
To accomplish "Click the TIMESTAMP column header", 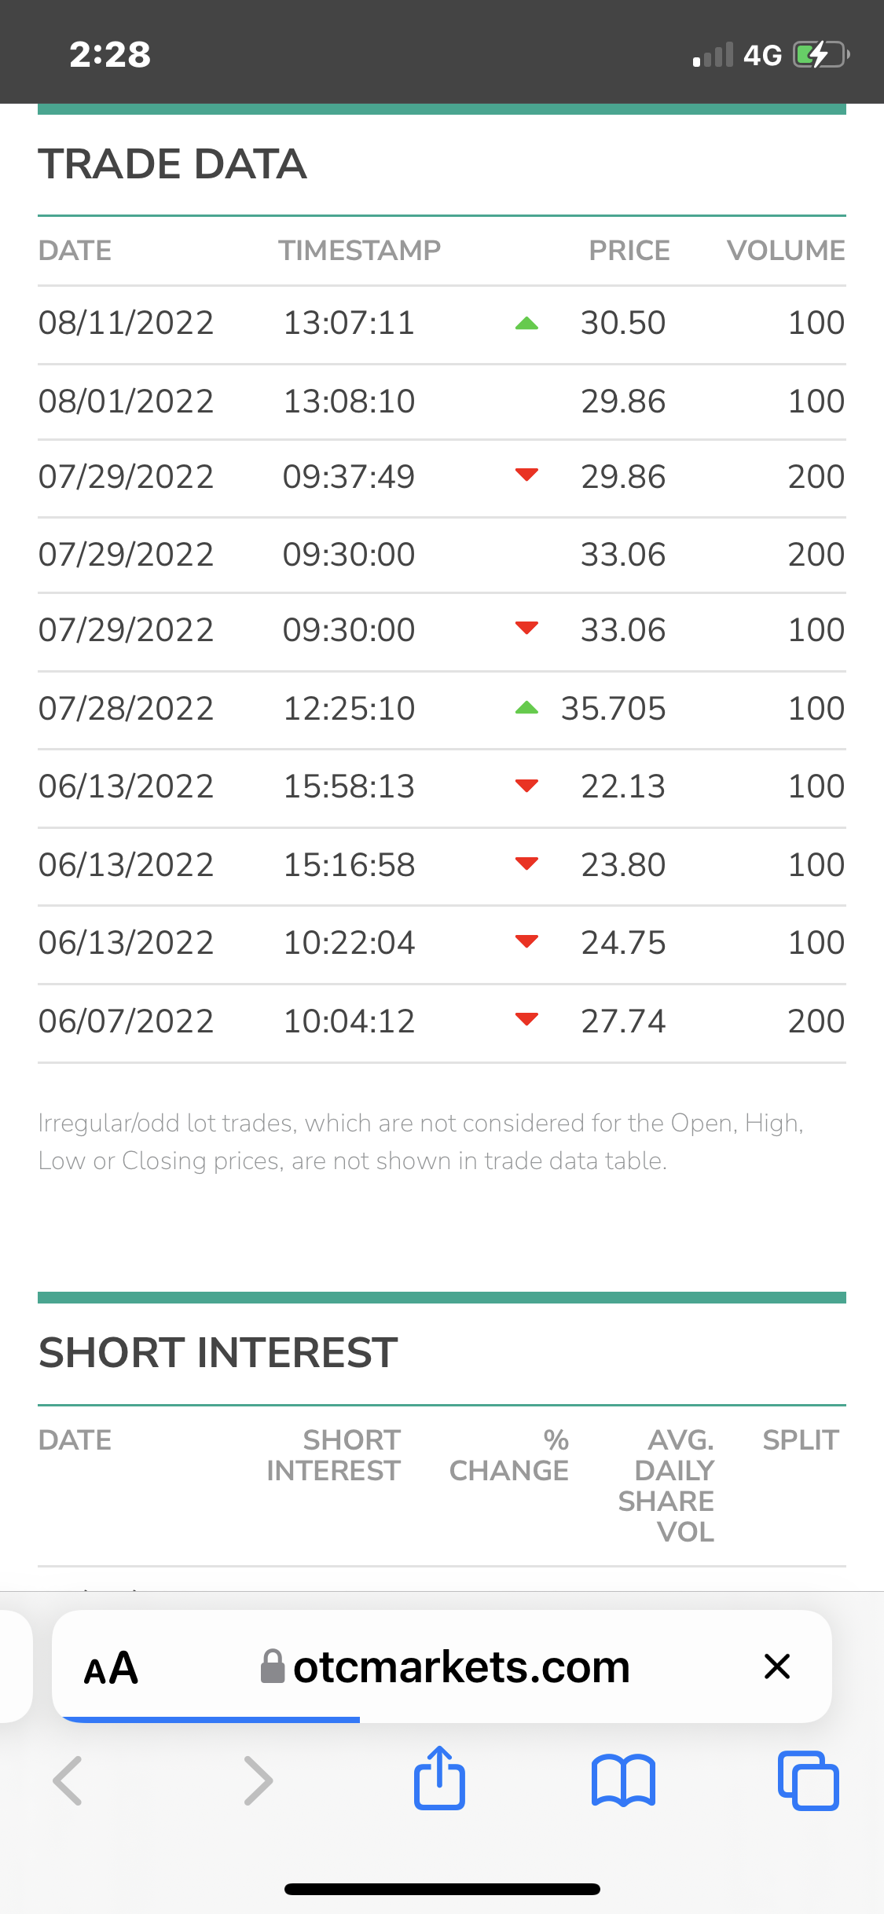I will click(359, 251).
